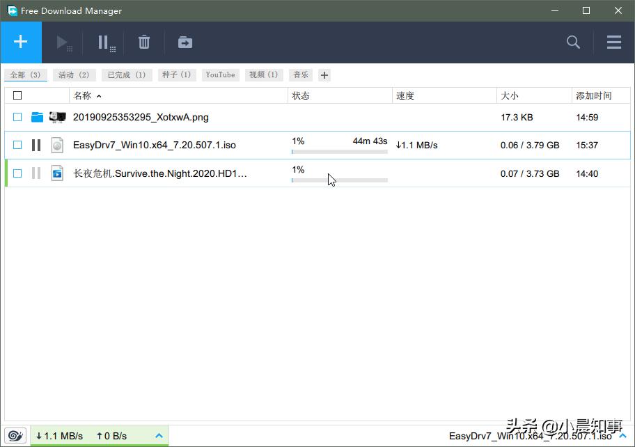Minimize the Free Download Manager window
635x447 pixels.
point(555,10)
